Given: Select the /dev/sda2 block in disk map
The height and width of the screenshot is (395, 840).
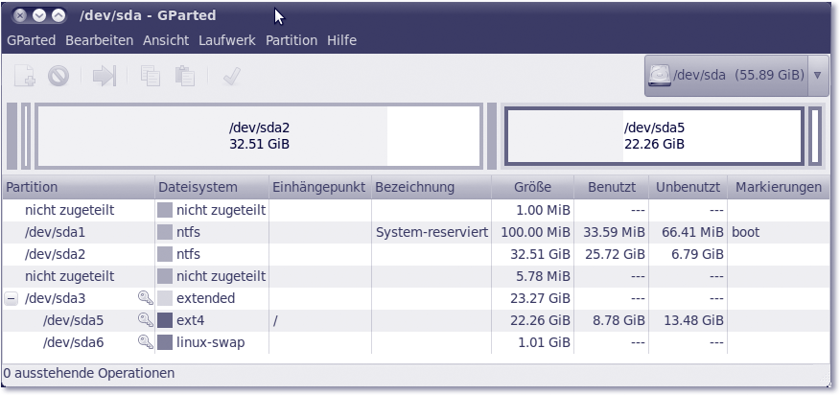Looking at the screenshot, I should [259, 136].
